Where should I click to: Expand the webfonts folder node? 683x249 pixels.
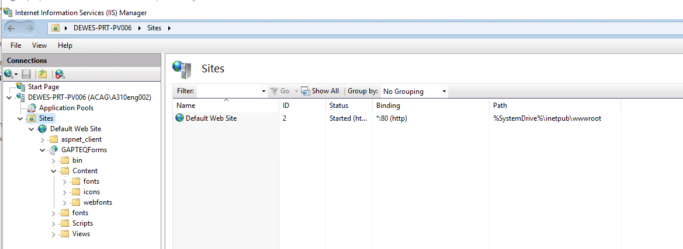65,202
